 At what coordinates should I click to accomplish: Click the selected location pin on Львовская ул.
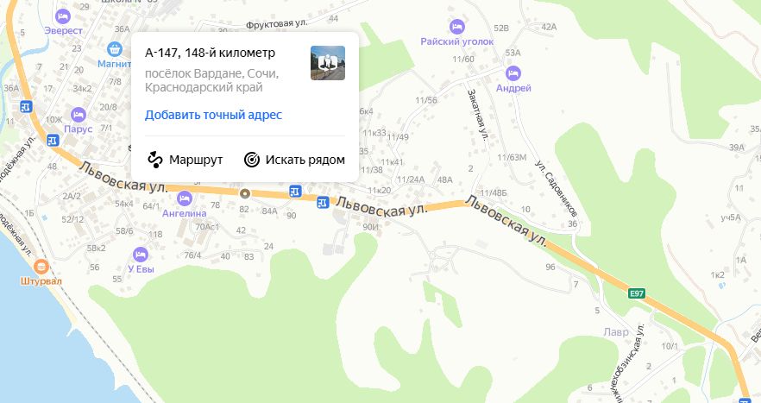pos(245,193)
